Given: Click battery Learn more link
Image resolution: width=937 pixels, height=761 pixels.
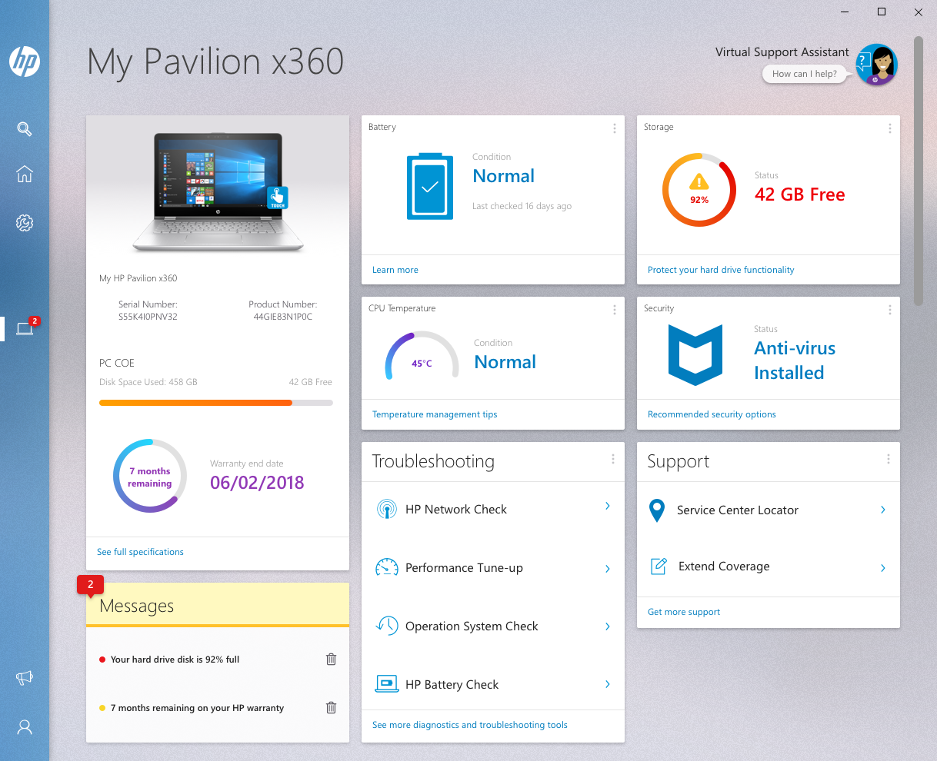Looking at the screenshot, I should point(395,270).
